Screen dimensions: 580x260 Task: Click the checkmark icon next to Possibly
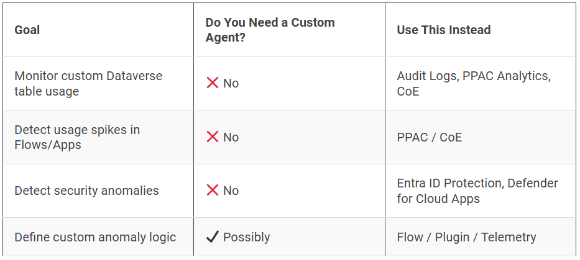[x=212, y=237]
